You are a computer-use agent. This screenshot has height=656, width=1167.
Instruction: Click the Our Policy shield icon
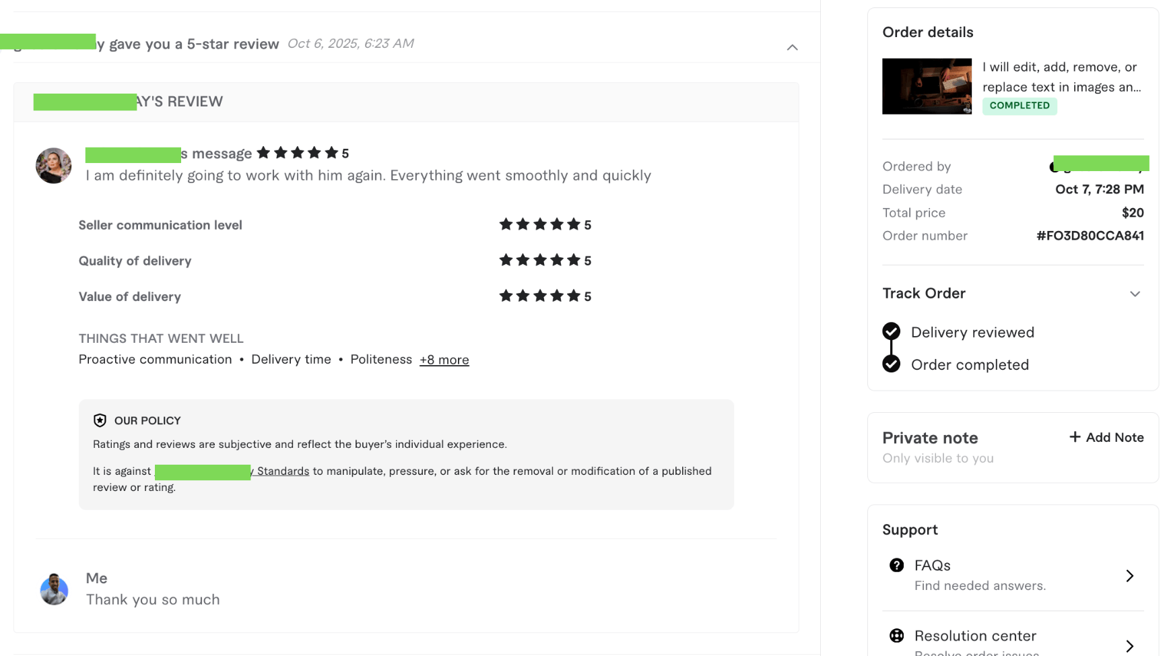coord(100,420)
